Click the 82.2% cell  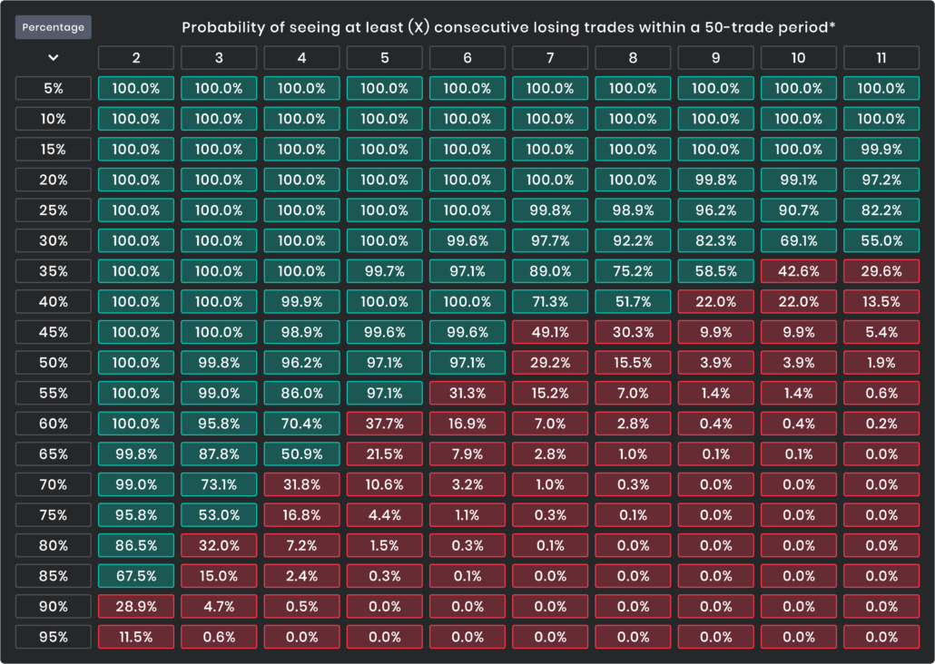[881, 210]
